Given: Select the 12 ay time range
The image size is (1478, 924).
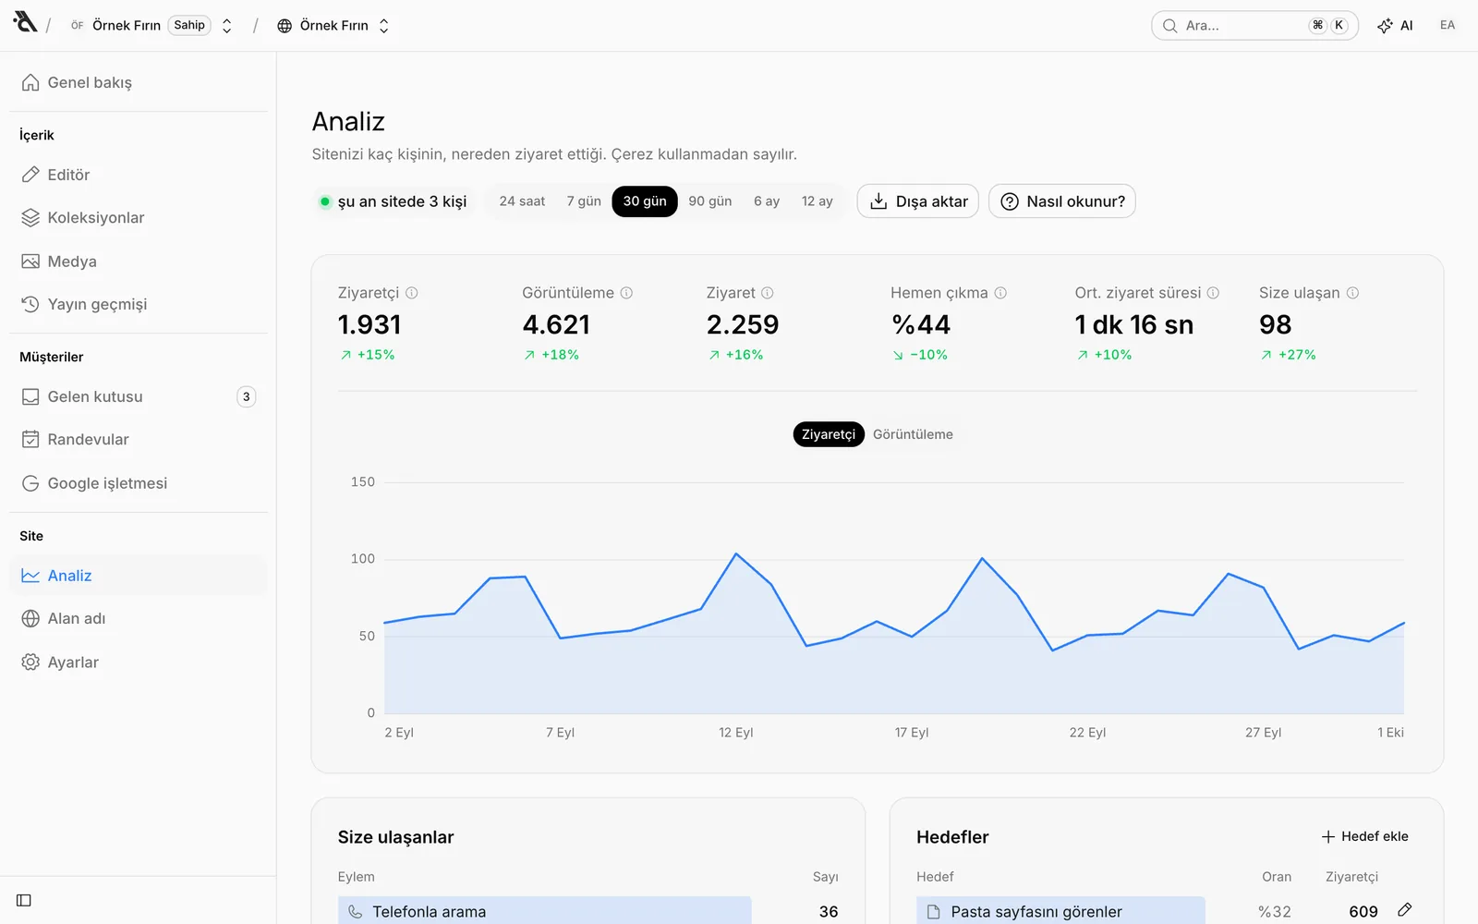Looking at the screenshot, I should point(818,201).
